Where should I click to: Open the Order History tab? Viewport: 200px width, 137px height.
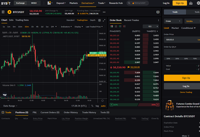(x=71, y=112)
